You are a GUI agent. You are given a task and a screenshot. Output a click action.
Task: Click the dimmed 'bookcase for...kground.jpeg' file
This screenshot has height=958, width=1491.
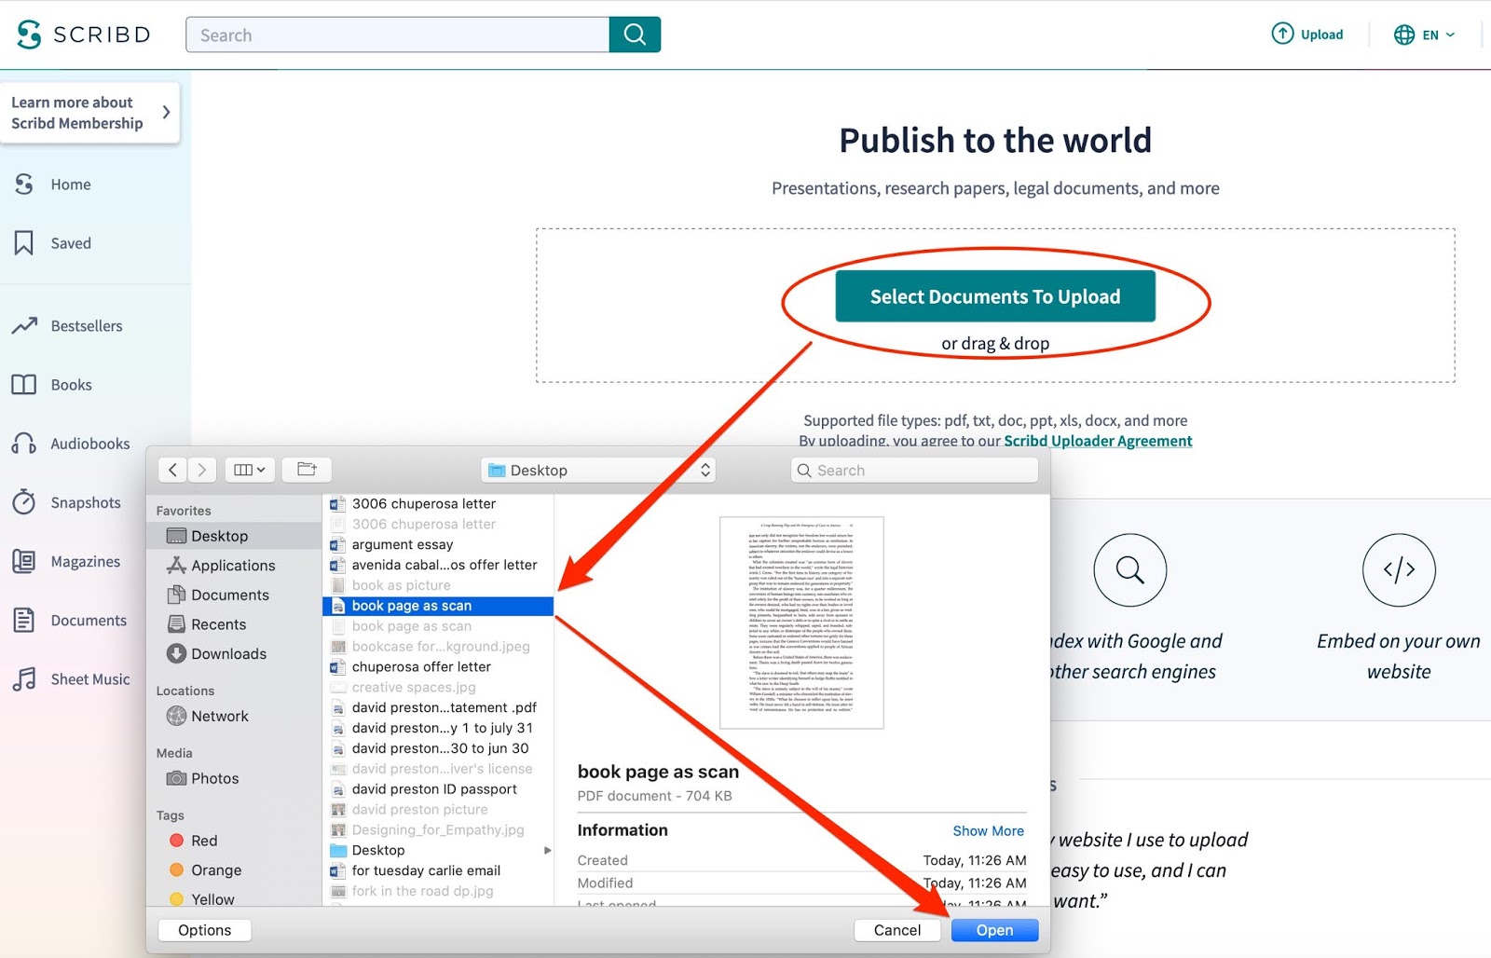pos(438,646)
